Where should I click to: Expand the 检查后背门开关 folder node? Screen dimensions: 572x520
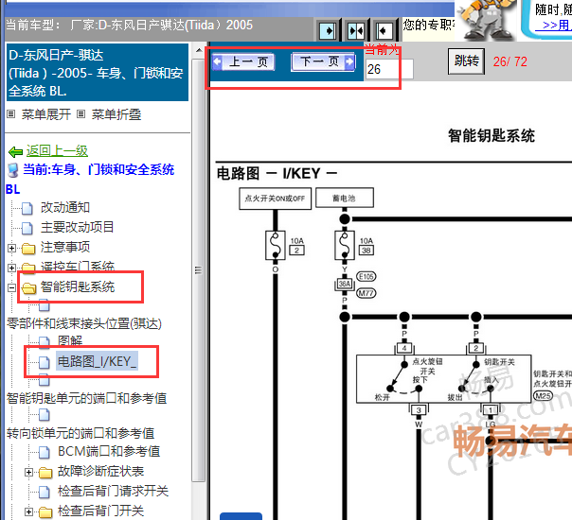coord(28,511)
